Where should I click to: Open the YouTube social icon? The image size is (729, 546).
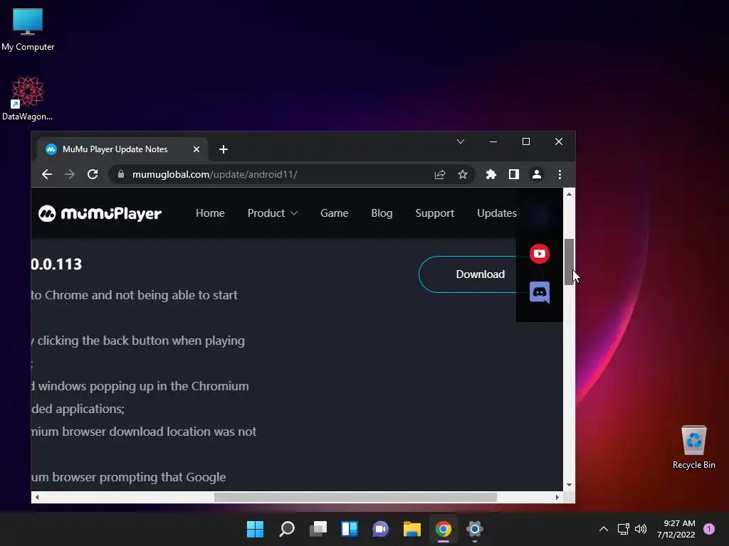pyautogui.click(x=540, y=254)
